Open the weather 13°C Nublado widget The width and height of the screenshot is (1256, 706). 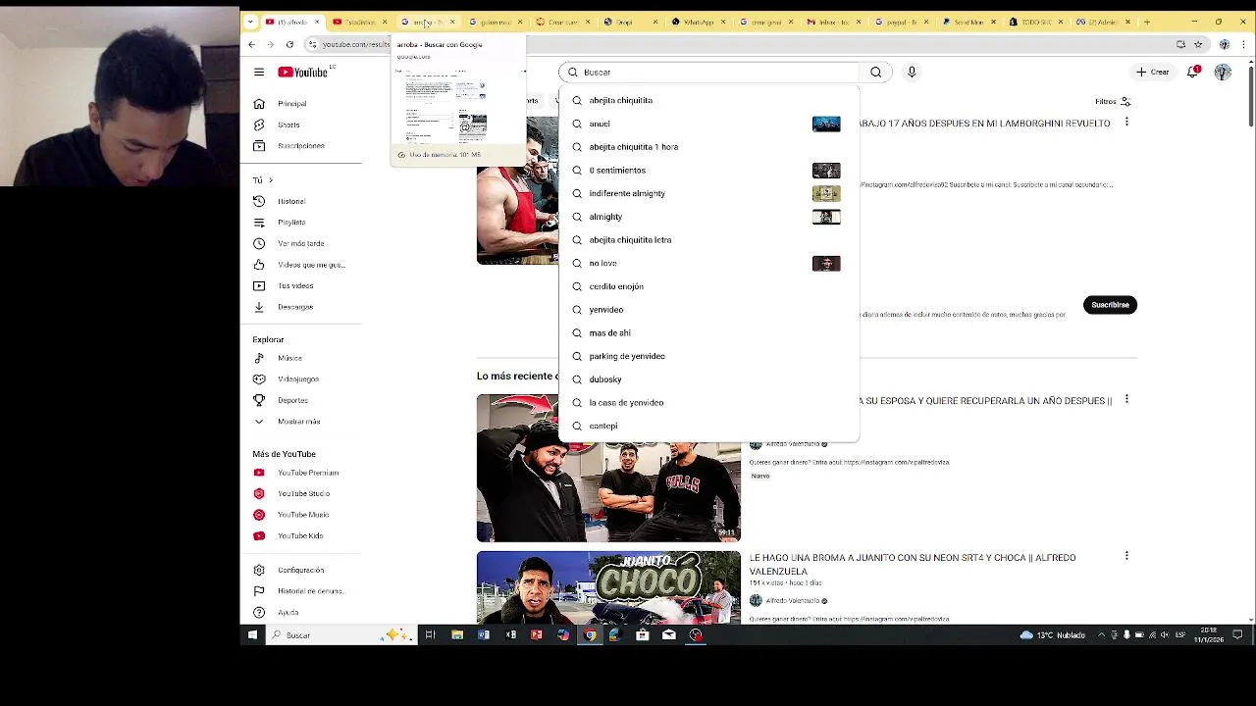pyautogui.click(x=1052, y=634)
